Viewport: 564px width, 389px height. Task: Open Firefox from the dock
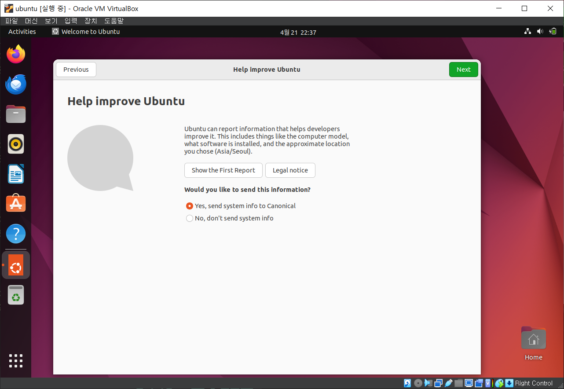16,54
